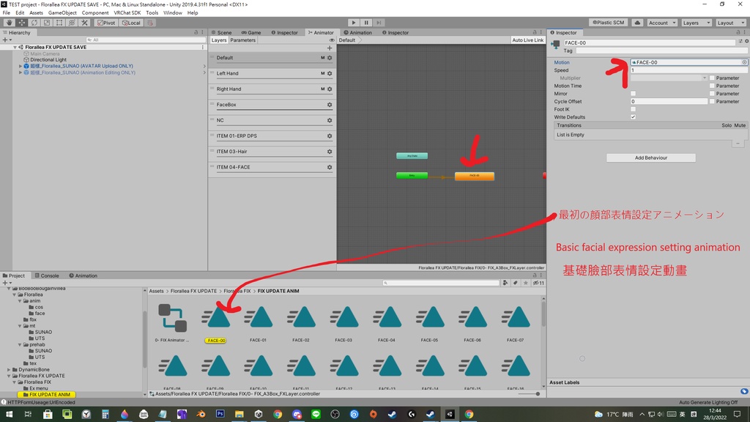Screen dimensions: 750x422
Task: Expand the Animation Editing ONLY object
Action: tap(21, 73)
